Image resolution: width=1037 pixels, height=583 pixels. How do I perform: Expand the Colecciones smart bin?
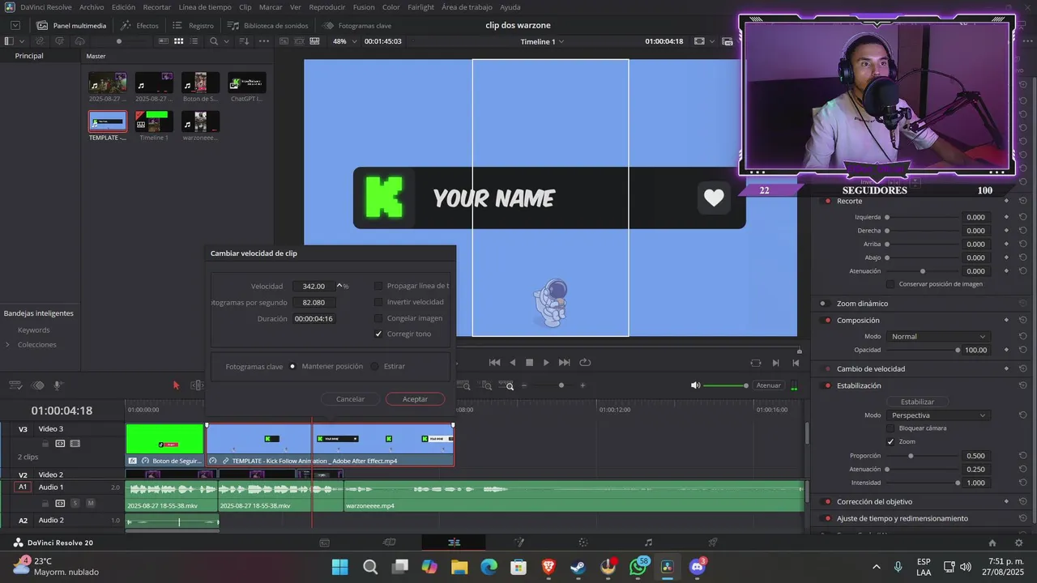click(x=8, y=345)
